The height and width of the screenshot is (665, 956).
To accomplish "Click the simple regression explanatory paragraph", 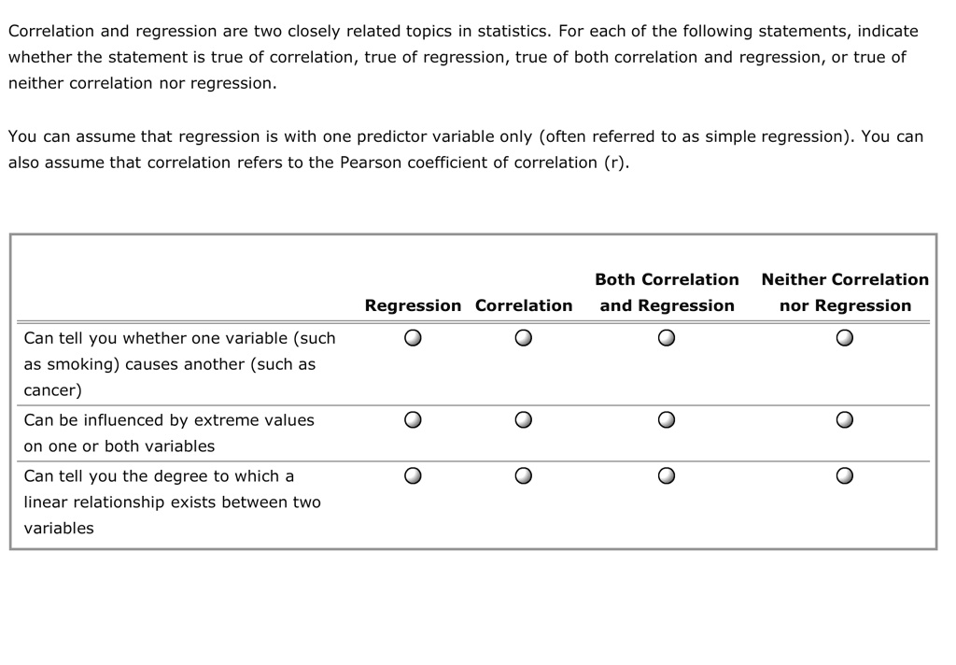I will 465,149.
